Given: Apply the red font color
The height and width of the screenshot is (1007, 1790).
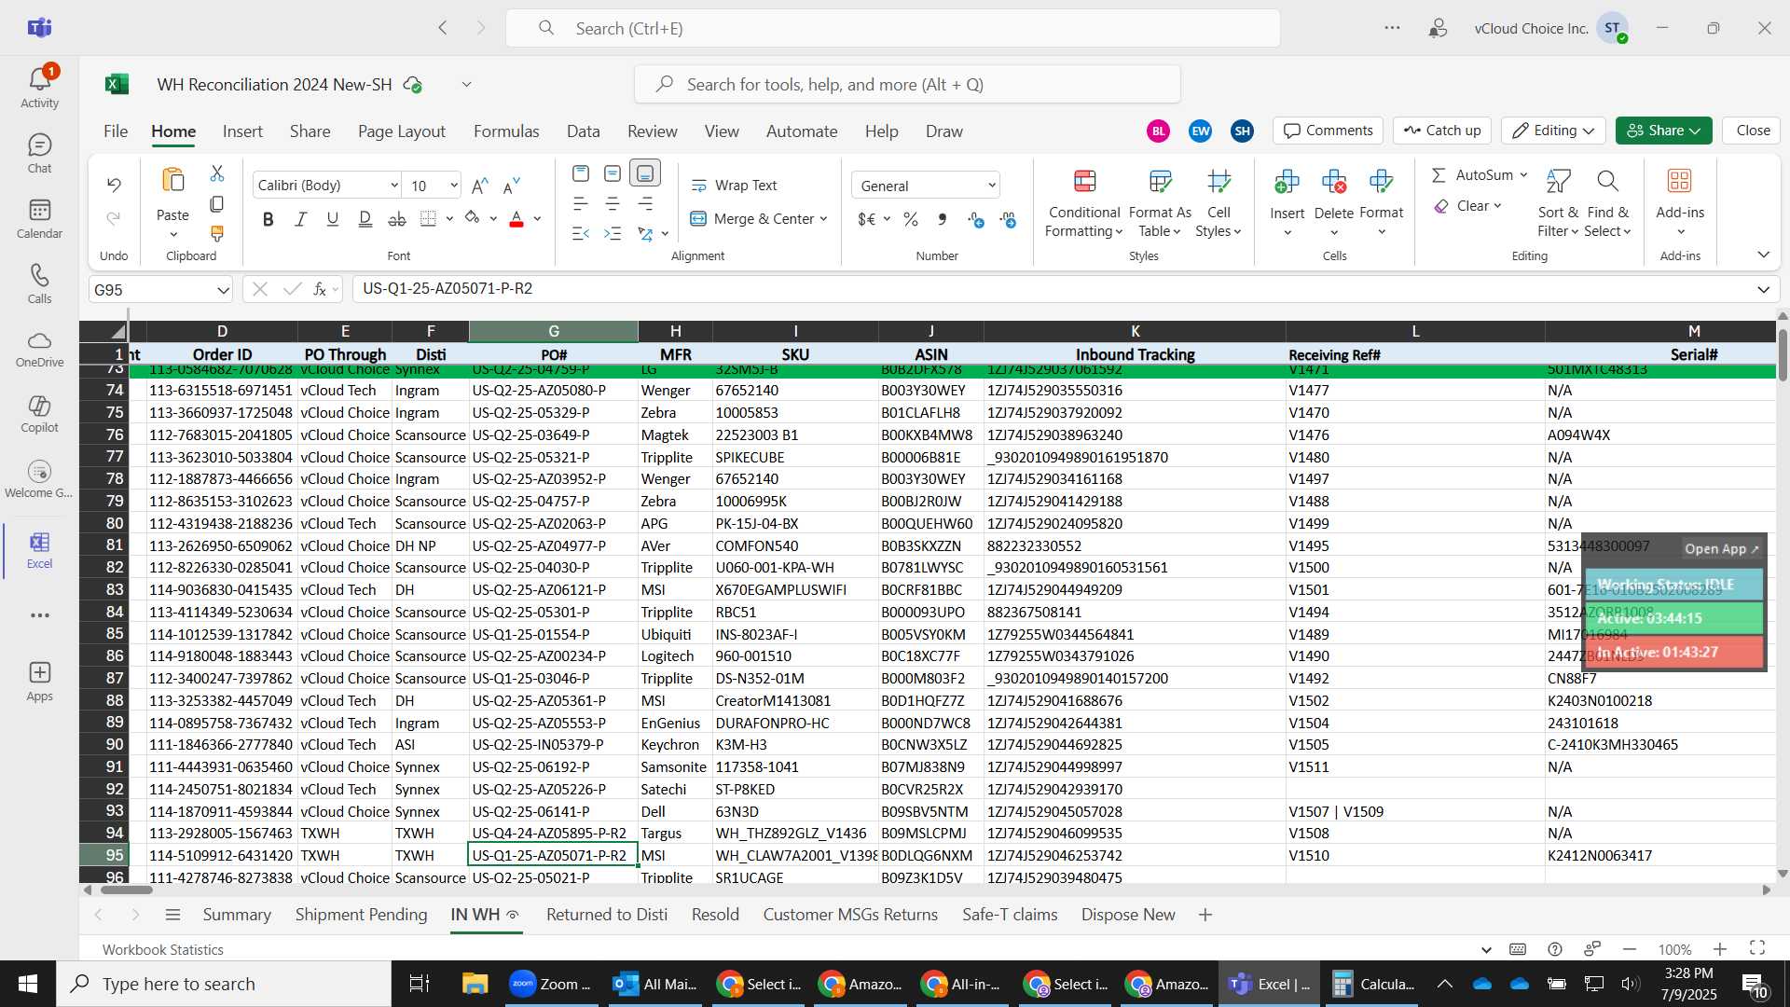Looking at the screenshot, I should [x=516, y=219].
